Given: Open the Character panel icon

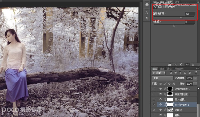Looking at the screenshot, I should (x=147, y=12).
